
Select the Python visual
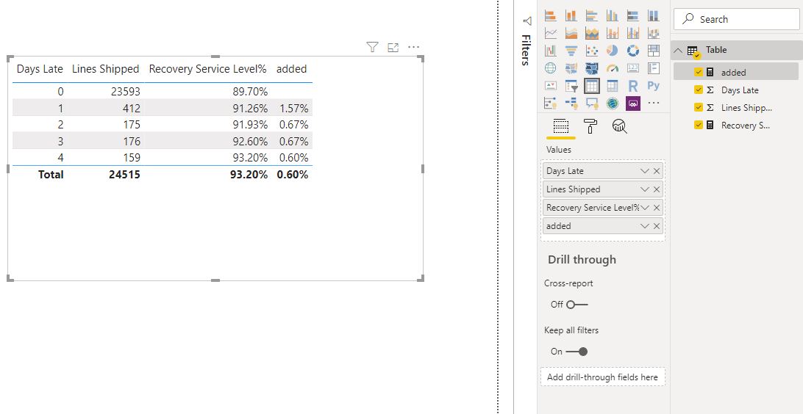click(654, 85)
